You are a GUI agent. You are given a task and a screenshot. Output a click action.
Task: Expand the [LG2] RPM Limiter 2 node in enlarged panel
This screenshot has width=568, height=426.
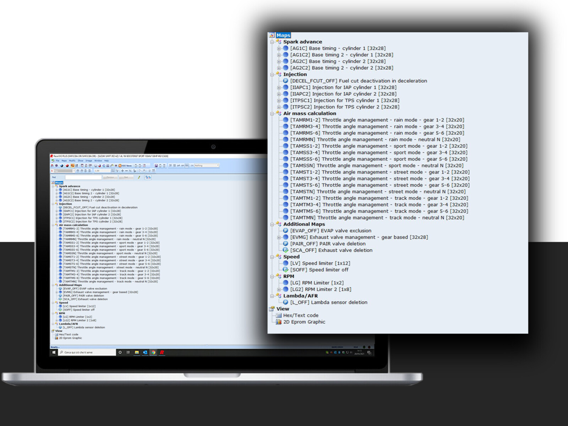[x=279, y=290]
